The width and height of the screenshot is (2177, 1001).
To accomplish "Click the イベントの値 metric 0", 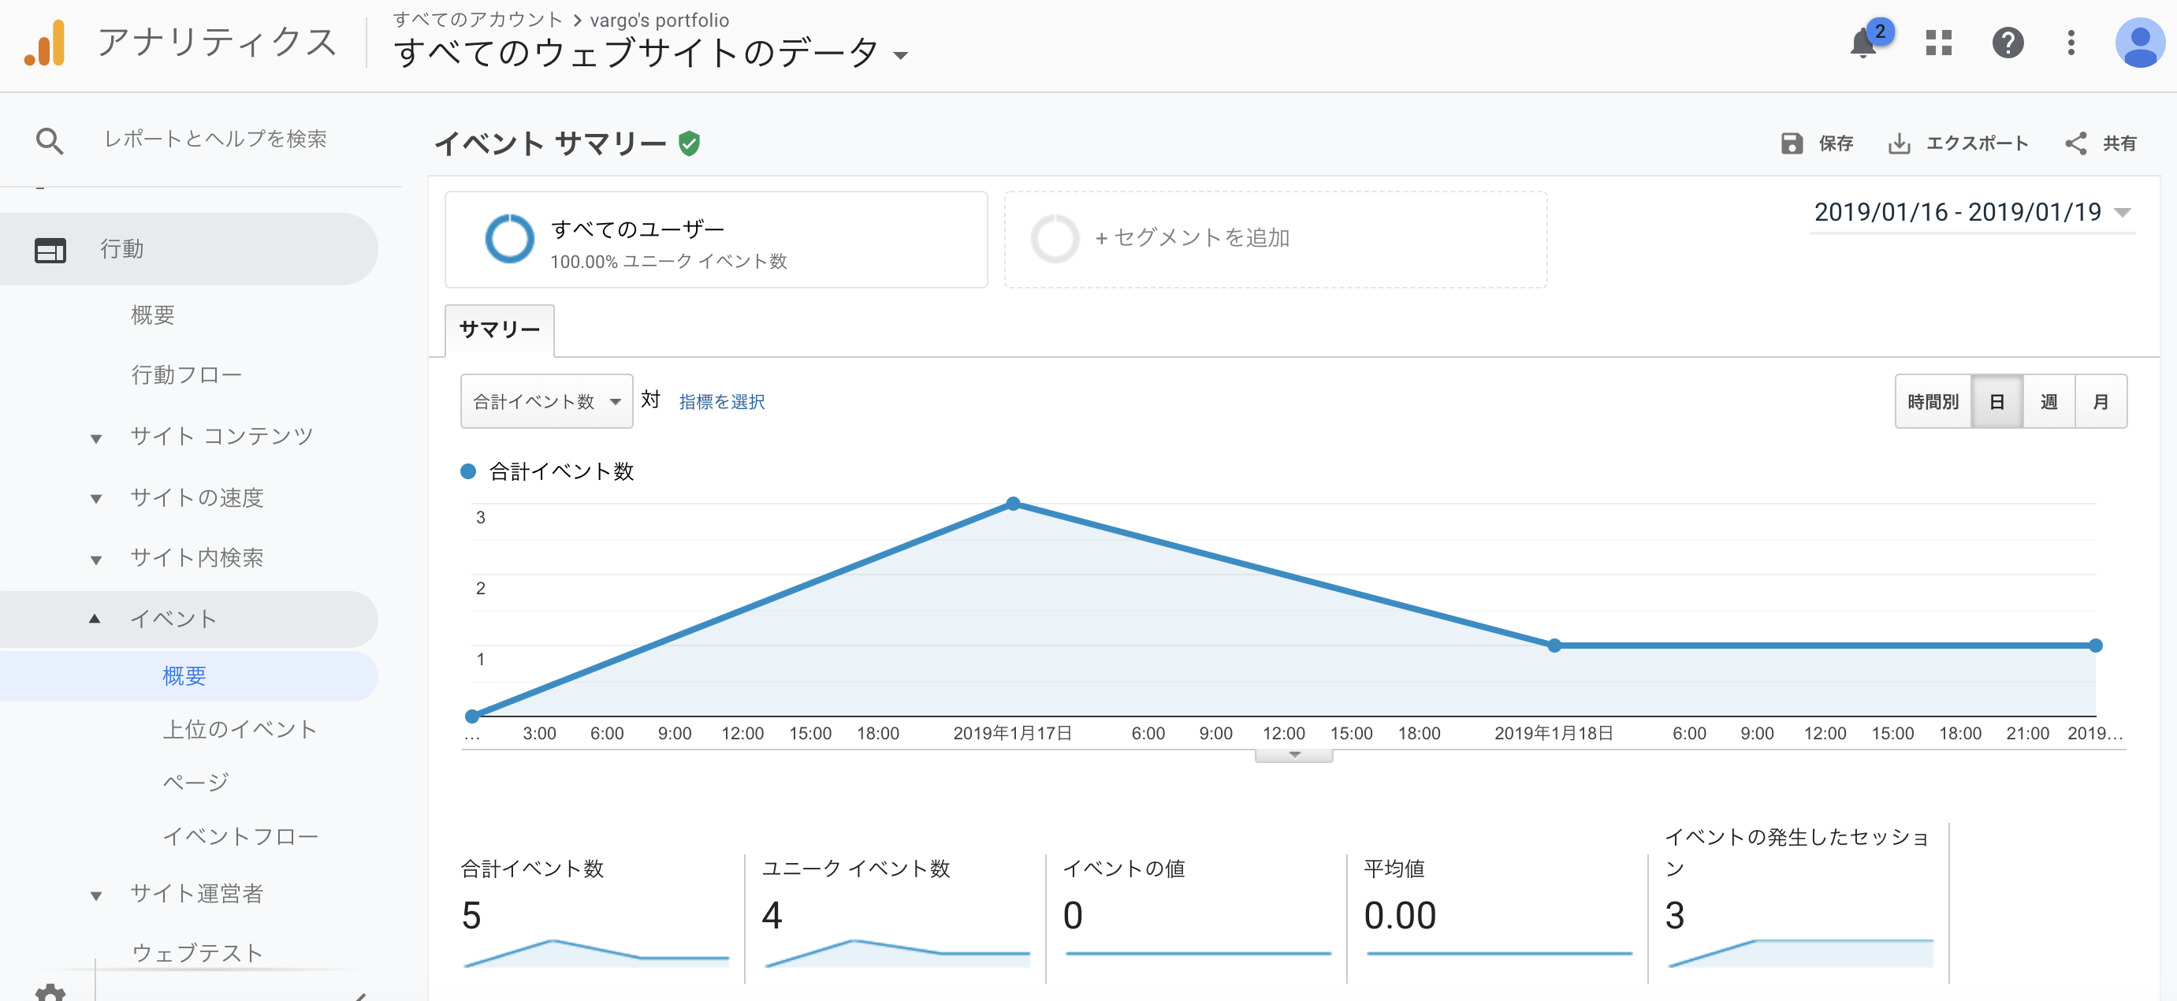I will [1073, 916].
